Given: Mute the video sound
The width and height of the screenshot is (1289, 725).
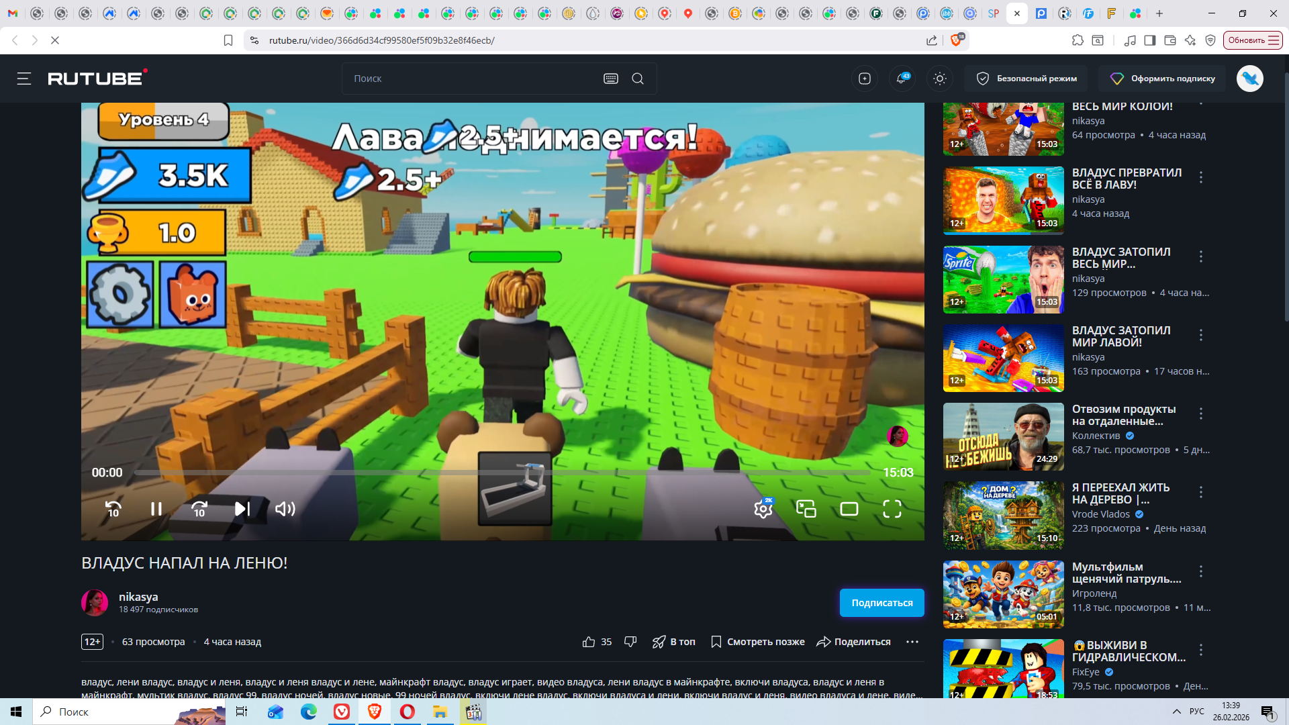Looking at the screenshot, I should (x=285, y=510).
